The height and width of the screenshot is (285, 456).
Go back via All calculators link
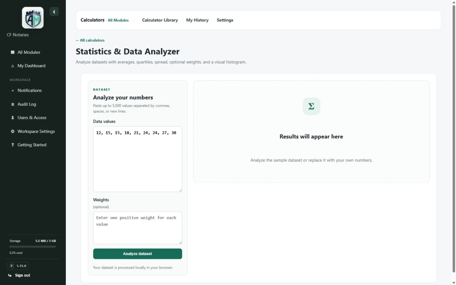[90, 40]
